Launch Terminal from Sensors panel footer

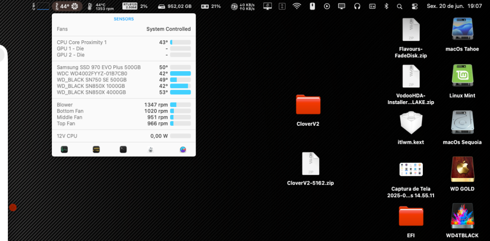pyautogui.click(x=123, y=150)
